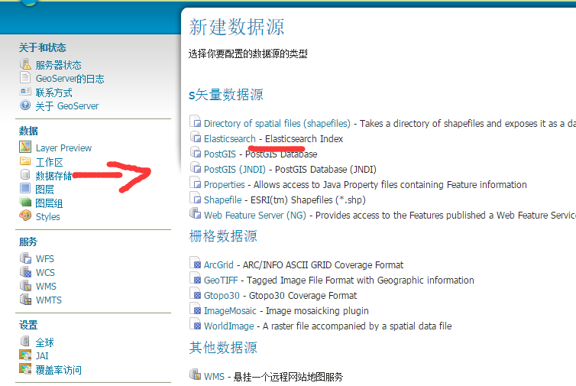576x386 pixels.
Task: Open WMTS service settings
Action: tap(48, 300)
